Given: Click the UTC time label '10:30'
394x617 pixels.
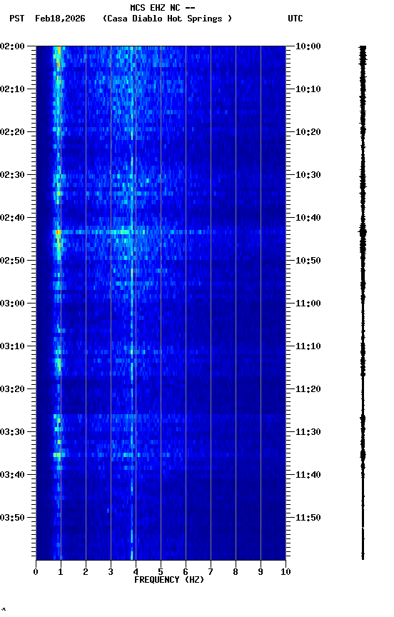Looking at the screenshot, I should pos(308,175).
